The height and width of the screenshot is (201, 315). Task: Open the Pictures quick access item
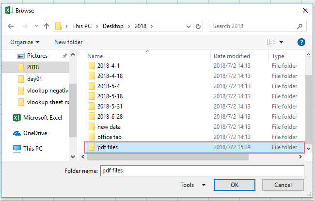click(37, 56)
